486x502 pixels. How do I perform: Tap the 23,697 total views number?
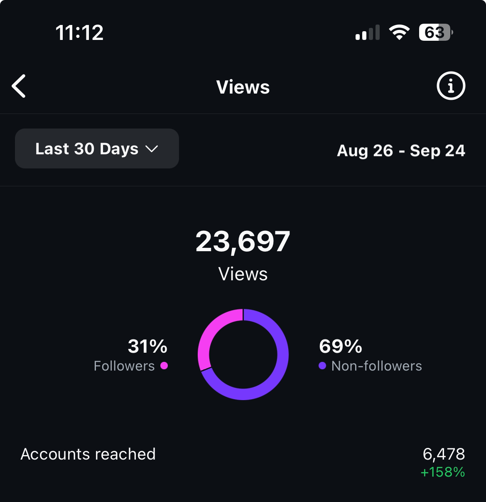243,242
